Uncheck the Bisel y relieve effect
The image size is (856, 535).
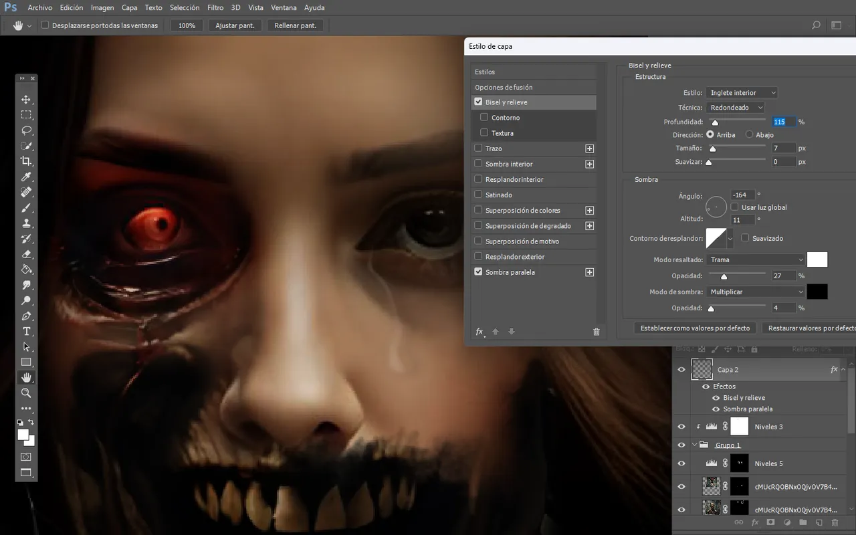point(478,102)
